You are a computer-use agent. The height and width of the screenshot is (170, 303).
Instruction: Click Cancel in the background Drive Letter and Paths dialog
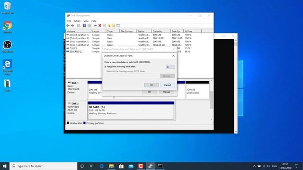point(166,92)
